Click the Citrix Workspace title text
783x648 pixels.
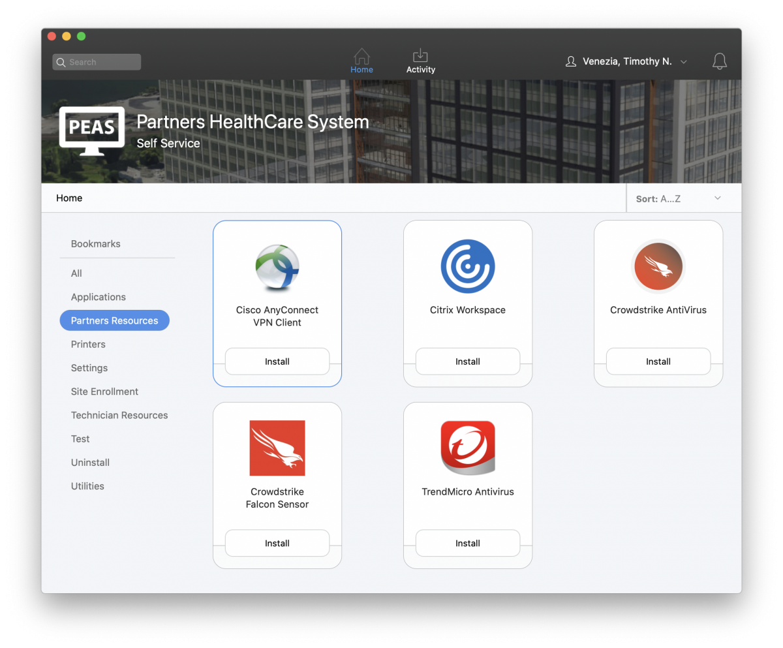coord(468,310)
